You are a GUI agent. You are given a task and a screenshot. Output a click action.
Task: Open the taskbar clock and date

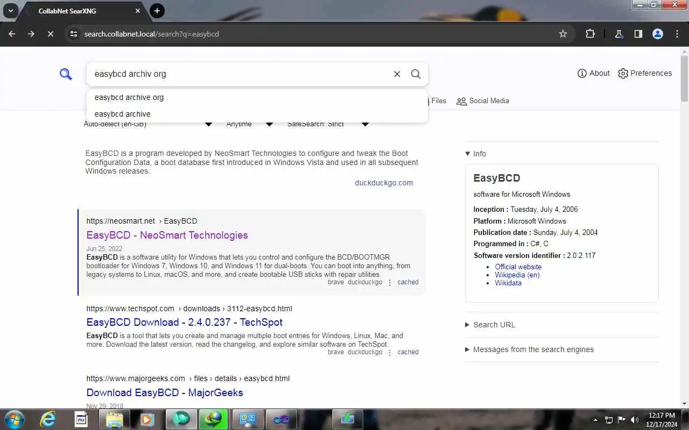662,420
